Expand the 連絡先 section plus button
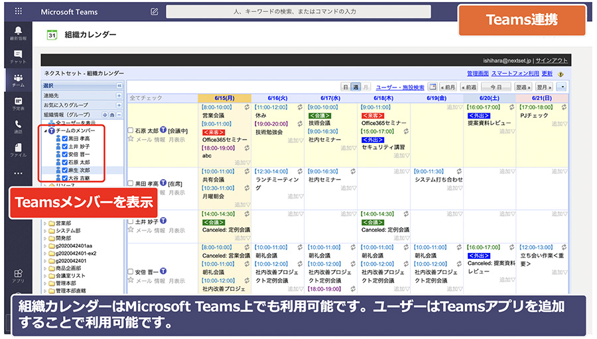The image size is (597, 339). (x=119, y=95)
